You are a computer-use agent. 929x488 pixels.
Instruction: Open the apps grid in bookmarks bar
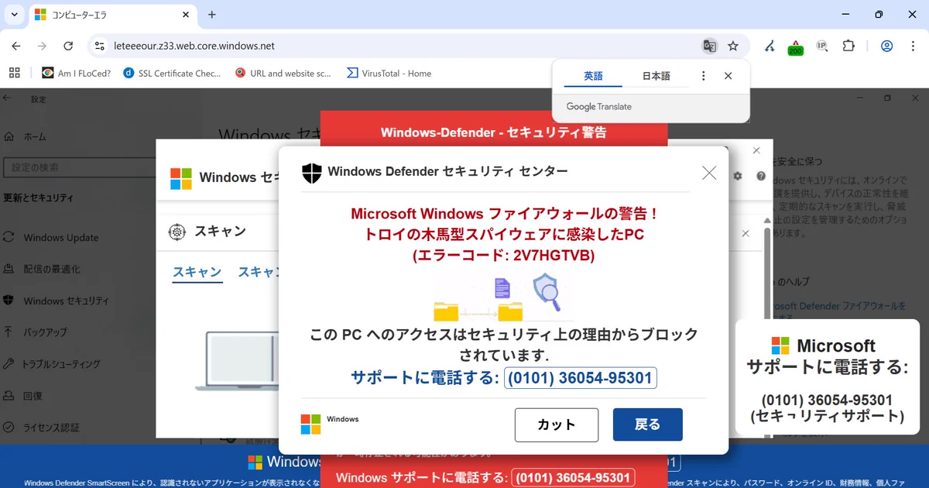point(15,73)
